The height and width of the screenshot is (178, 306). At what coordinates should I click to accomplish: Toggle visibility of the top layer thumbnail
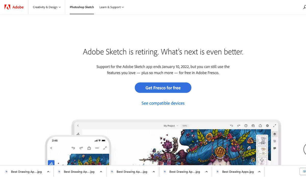point(258,140)
